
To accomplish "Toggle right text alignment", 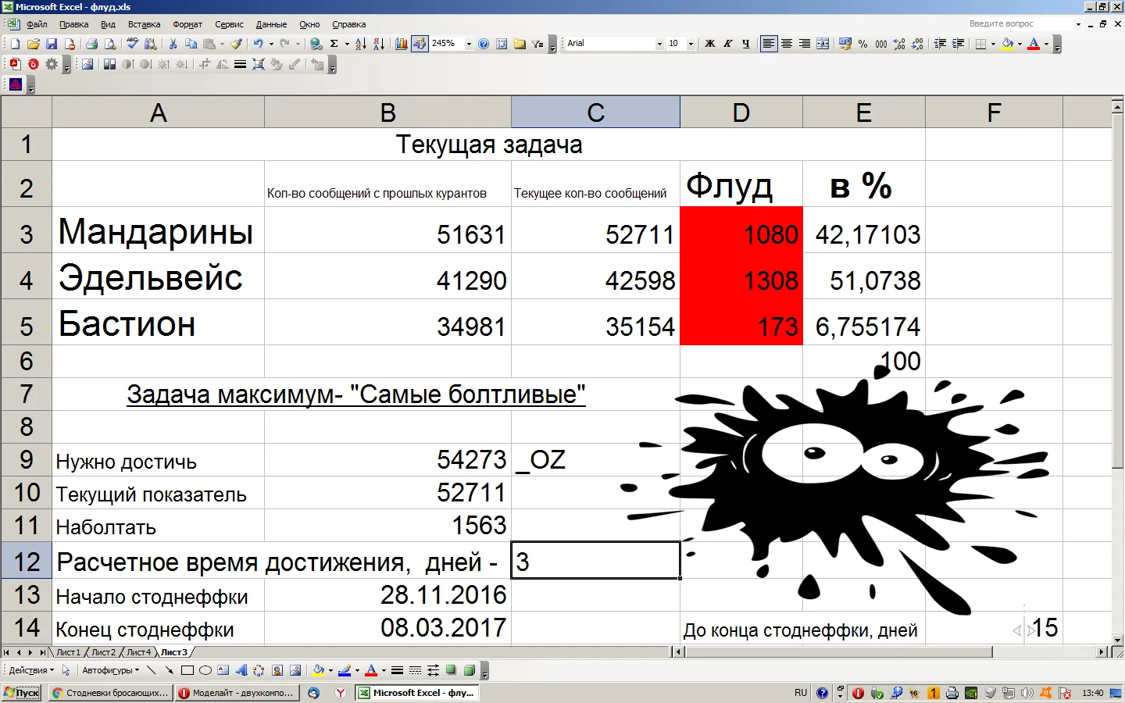I will tap(805, 44).
